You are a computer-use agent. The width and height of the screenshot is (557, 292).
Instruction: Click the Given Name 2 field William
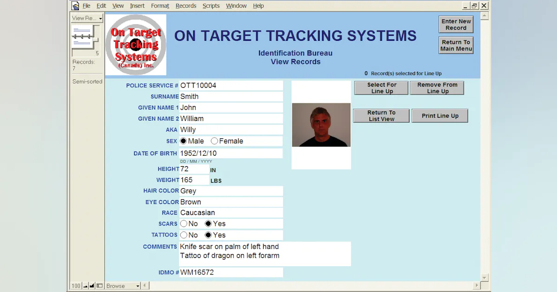click(231, 119)
